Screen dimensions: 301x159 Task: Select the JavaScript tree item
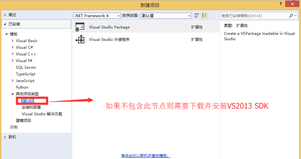point(25,80)
